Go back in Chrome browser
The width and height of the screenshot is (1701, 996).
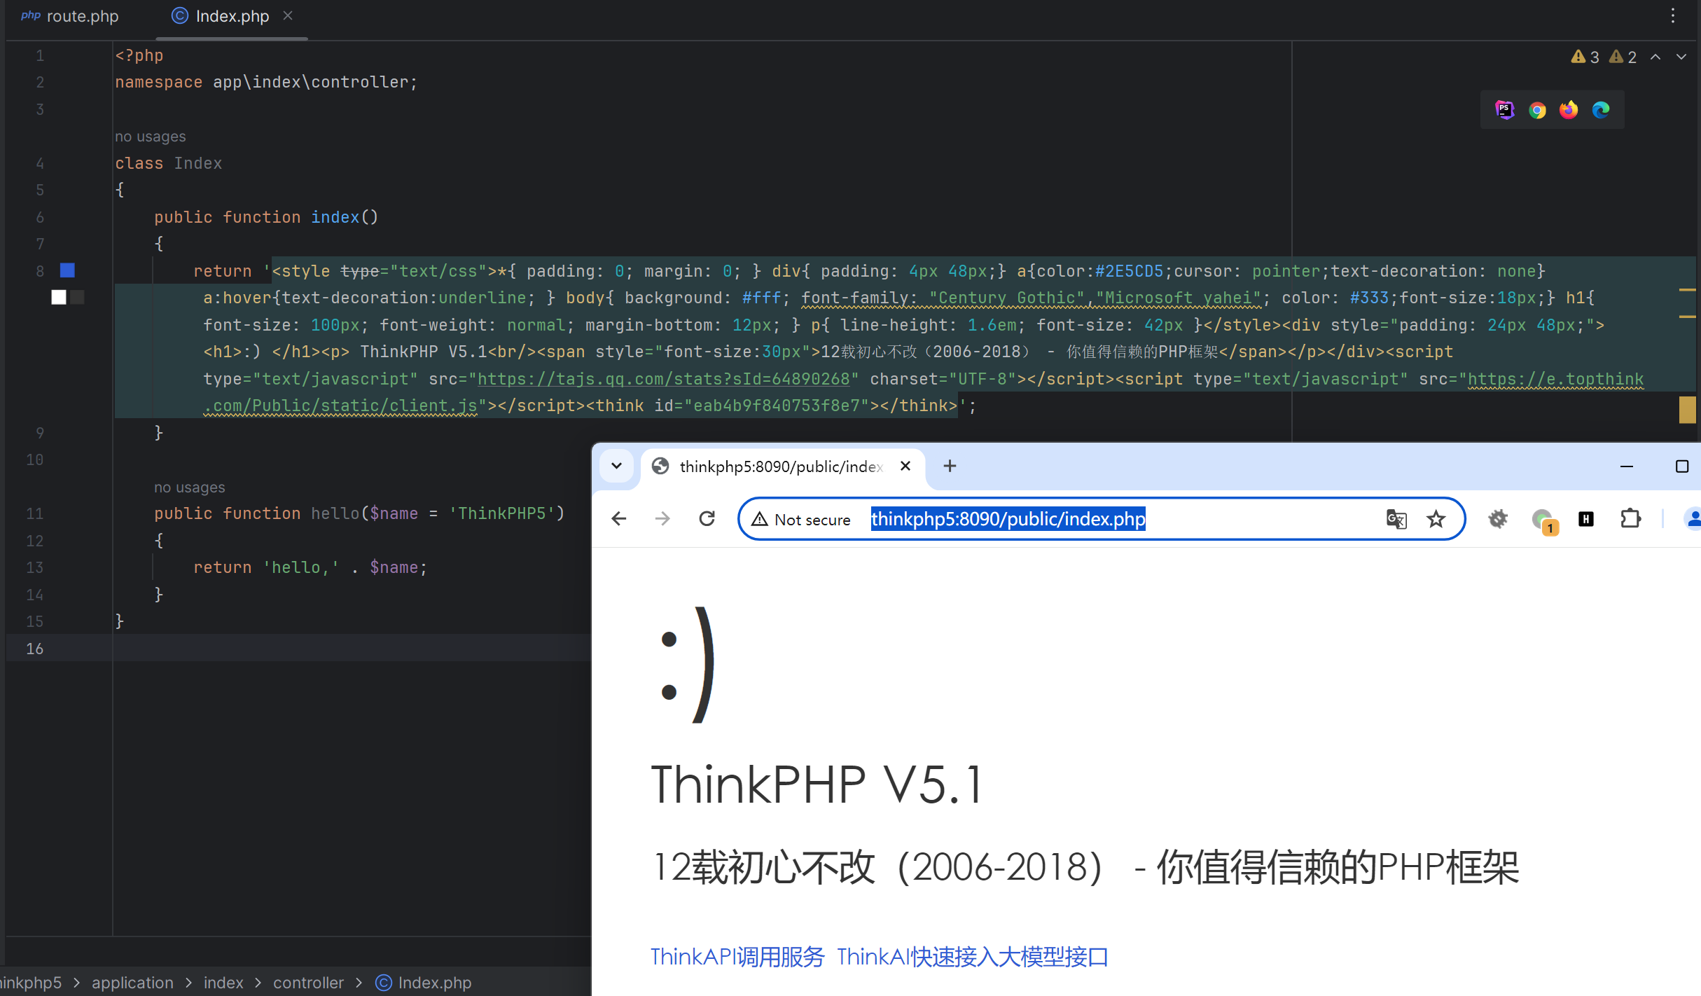[x=619, y=519]
